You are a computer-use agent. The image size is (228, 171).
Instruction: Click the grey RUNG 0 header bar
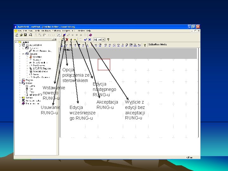click(x=129, y=54)
